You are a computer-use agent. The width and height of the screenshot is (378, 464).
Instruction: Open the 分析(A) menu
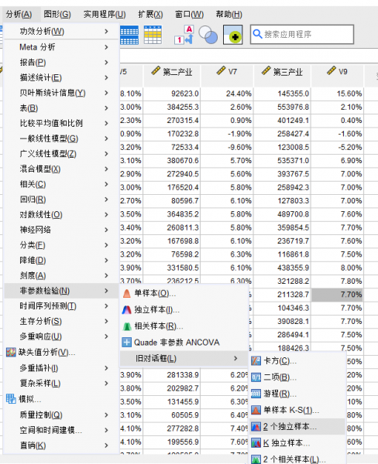(x=19, y=14)
